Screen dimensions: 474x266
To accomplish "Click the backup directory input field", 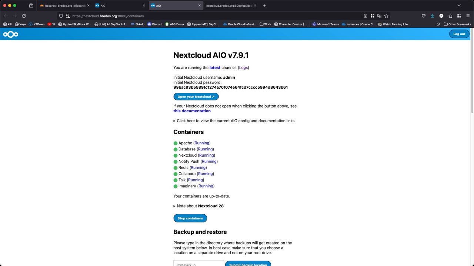I will click(x=199, y=263).
